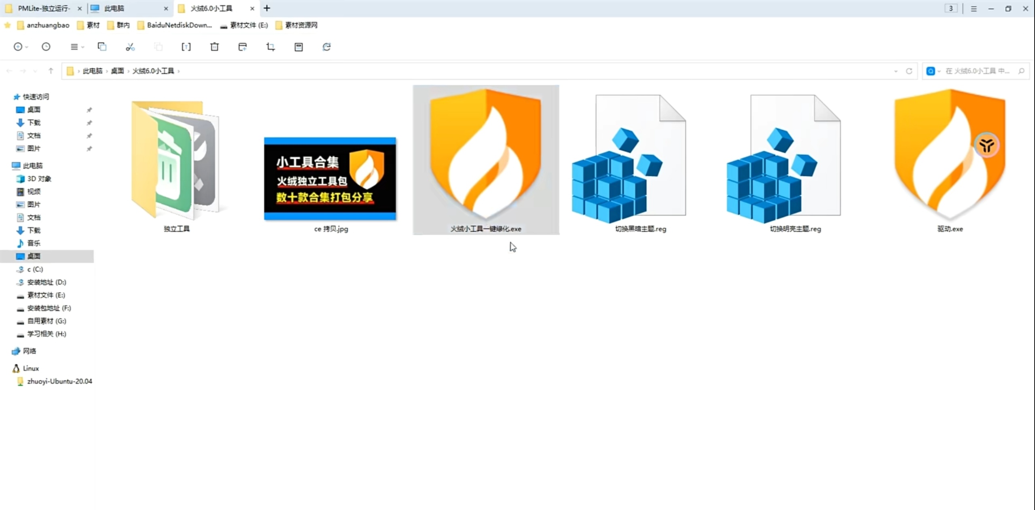The image size is (1035, 510).
Task: Click the rename toolbar icon
Action: pos(186,47)
